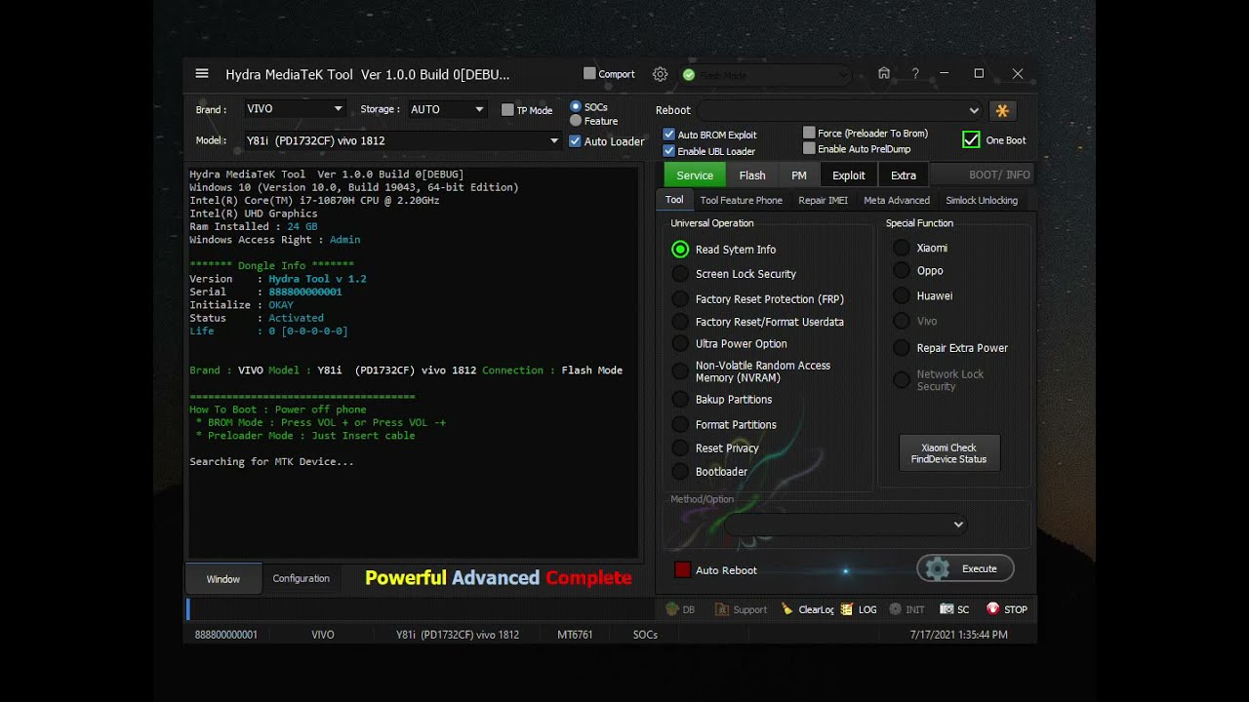Select Bakup Partitions option
1249x702 pixels.
coord(680,400)
